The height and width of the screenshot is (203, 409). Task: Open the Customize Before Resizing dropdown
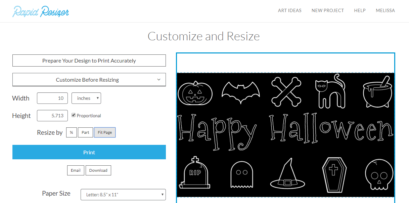[x=89, y=80]
